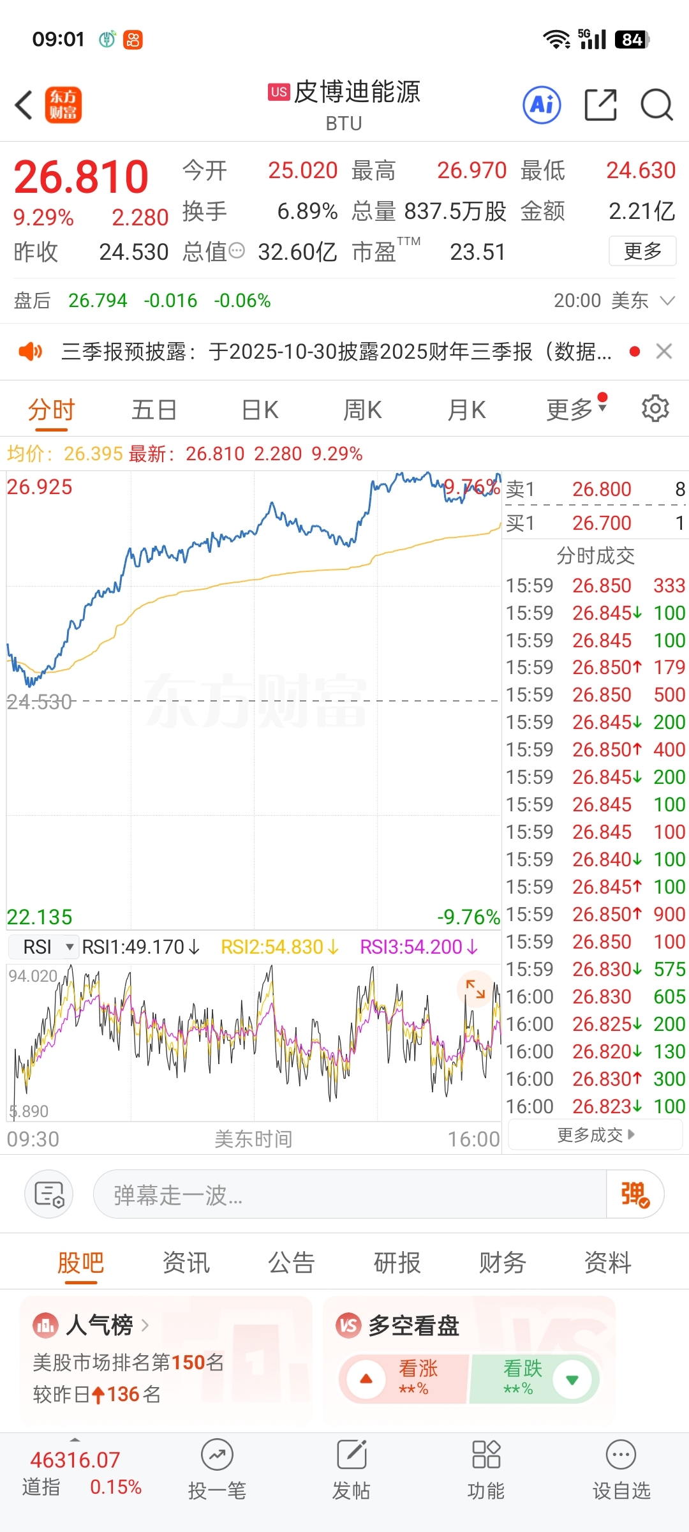
Task: Open the 资讯 tab
Action: point(186,1263)
